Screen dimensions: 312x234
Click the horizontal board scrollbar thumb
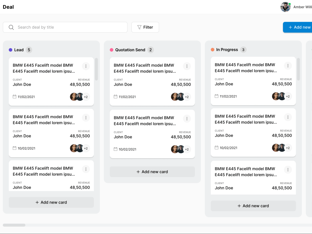coord(14,225)
